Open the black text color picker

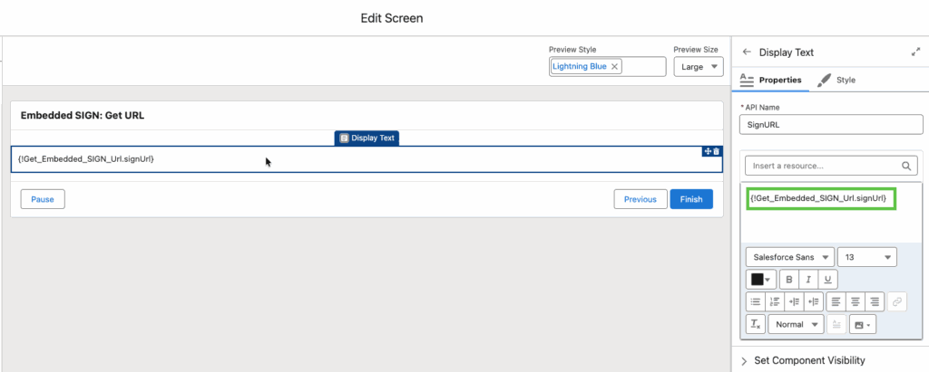tap(761, 279)
